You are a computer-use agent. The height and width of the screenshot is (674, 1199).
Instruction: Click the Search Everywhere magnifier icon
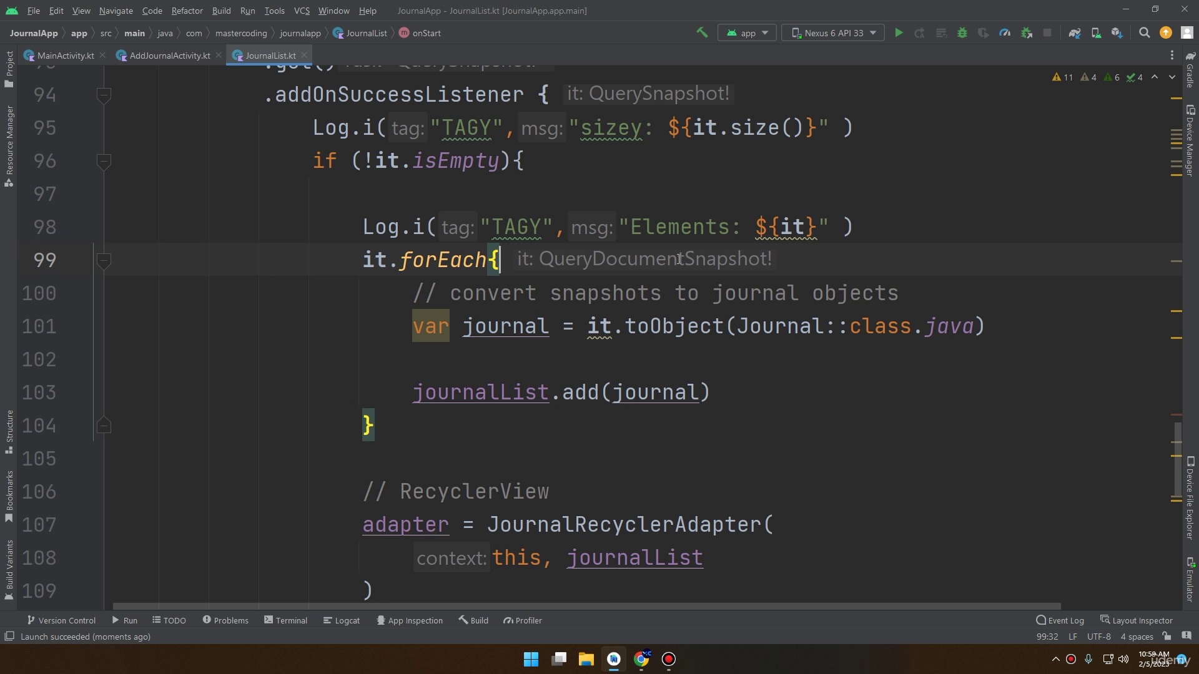coord(1145,33)
